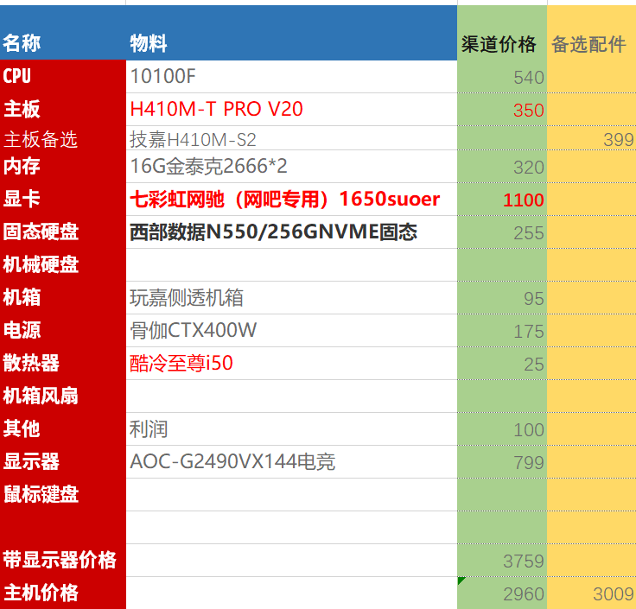Select the 鼠标键盘 row label
This screenshot has height=609, width=636.
pyautogui.click(x=63, y=495)
